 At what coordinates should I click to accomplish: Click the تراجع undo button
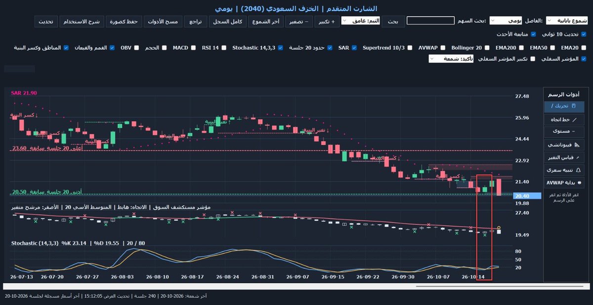click(x=197, y=21)
